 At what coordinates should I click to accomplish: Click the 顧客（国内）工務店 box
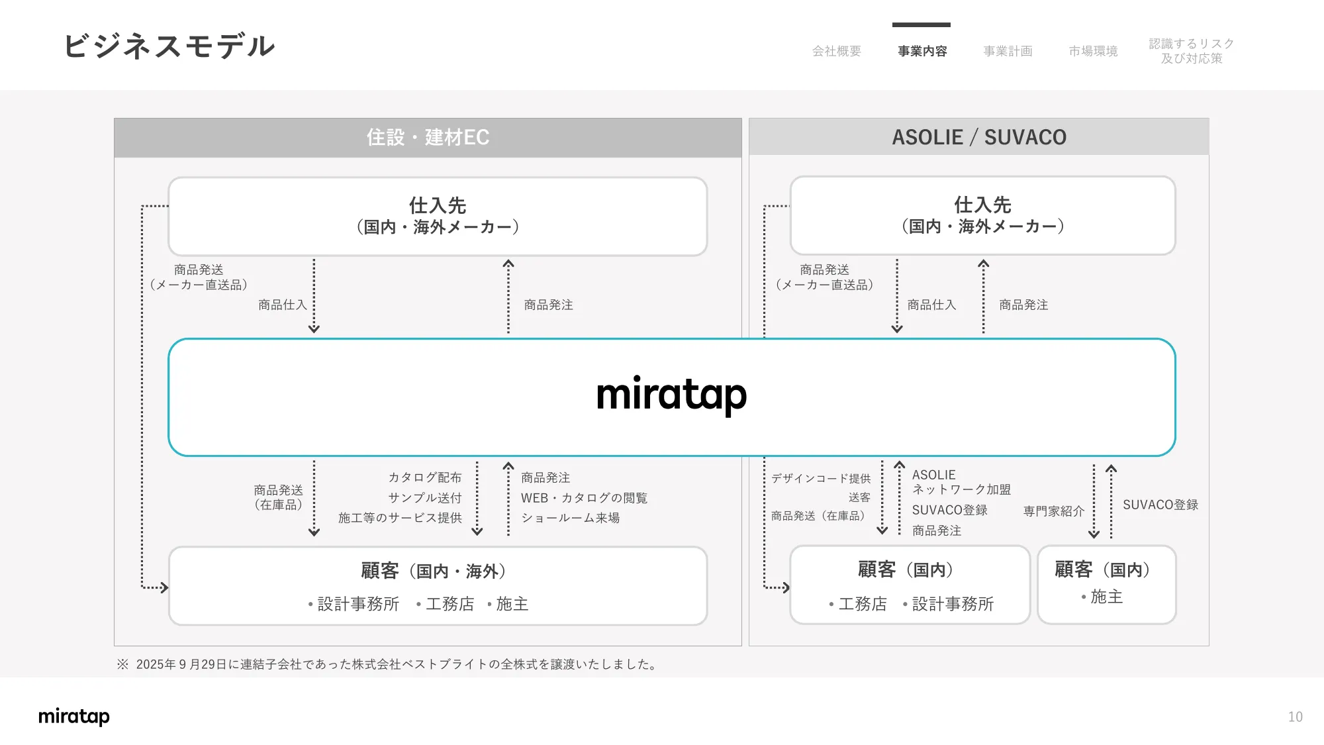910,585
